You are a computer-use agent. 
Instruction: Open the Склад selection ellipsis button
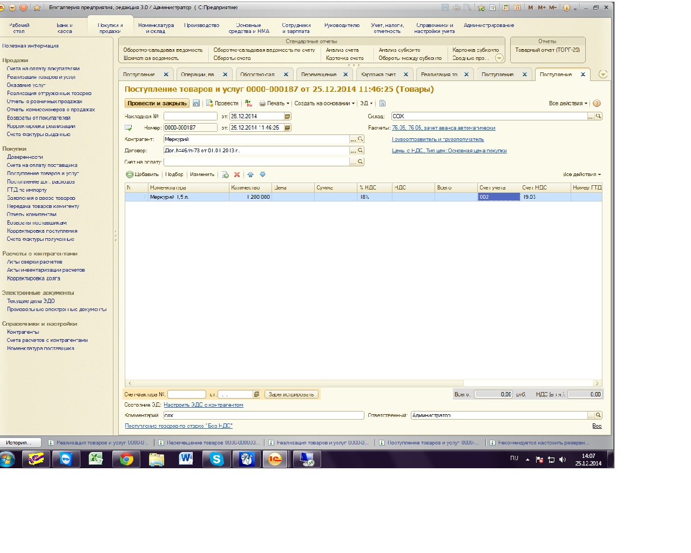[x=591, y=116]
